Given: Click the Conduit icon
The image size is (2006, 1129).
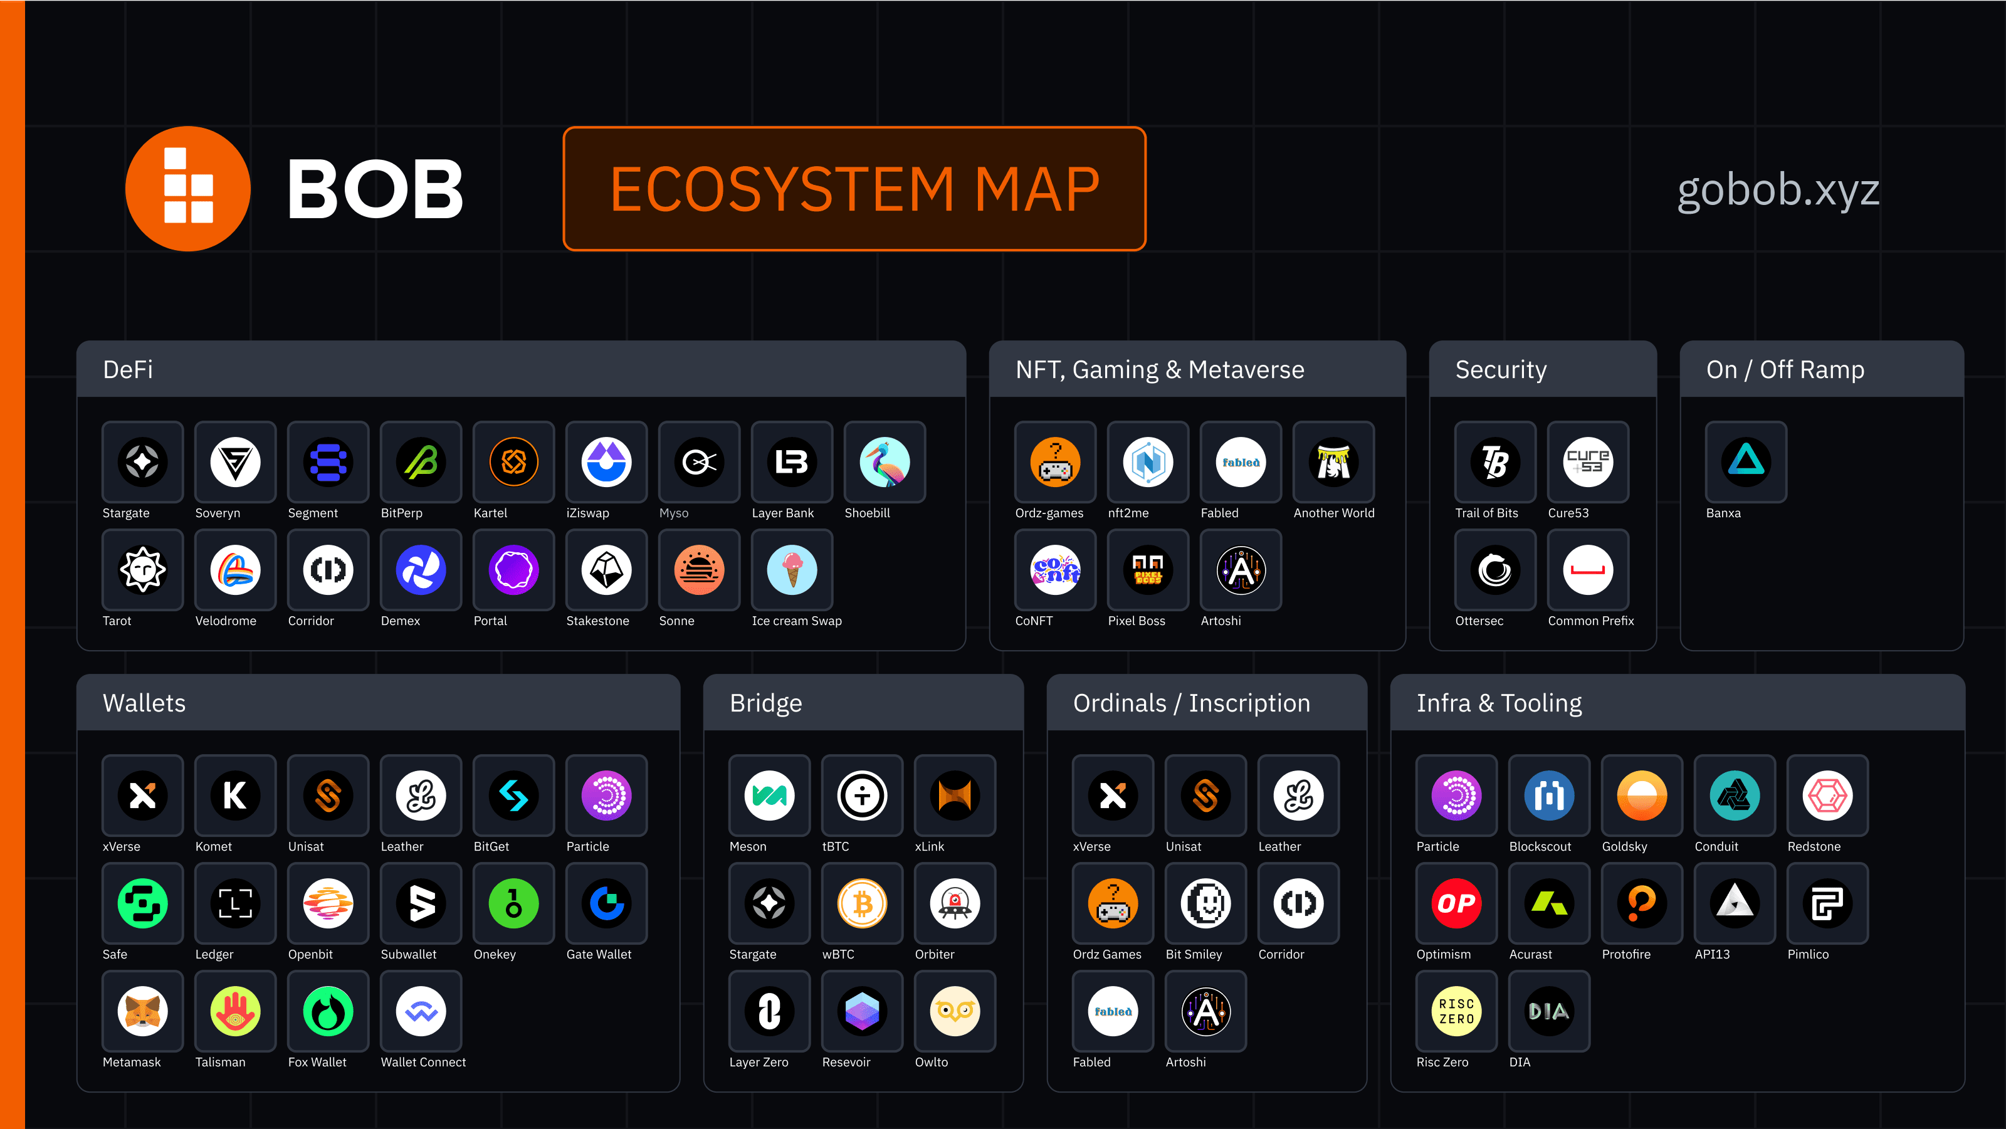Looking at the screenshot, I should point(1734,795).
